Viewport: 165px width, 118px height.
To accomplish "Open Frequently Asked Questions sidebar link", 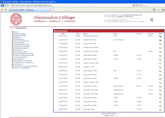I will [25, 66].
